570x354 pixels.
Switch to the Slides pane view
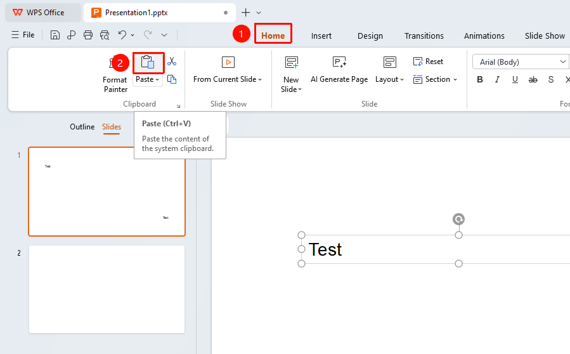(x=111, y=127)
